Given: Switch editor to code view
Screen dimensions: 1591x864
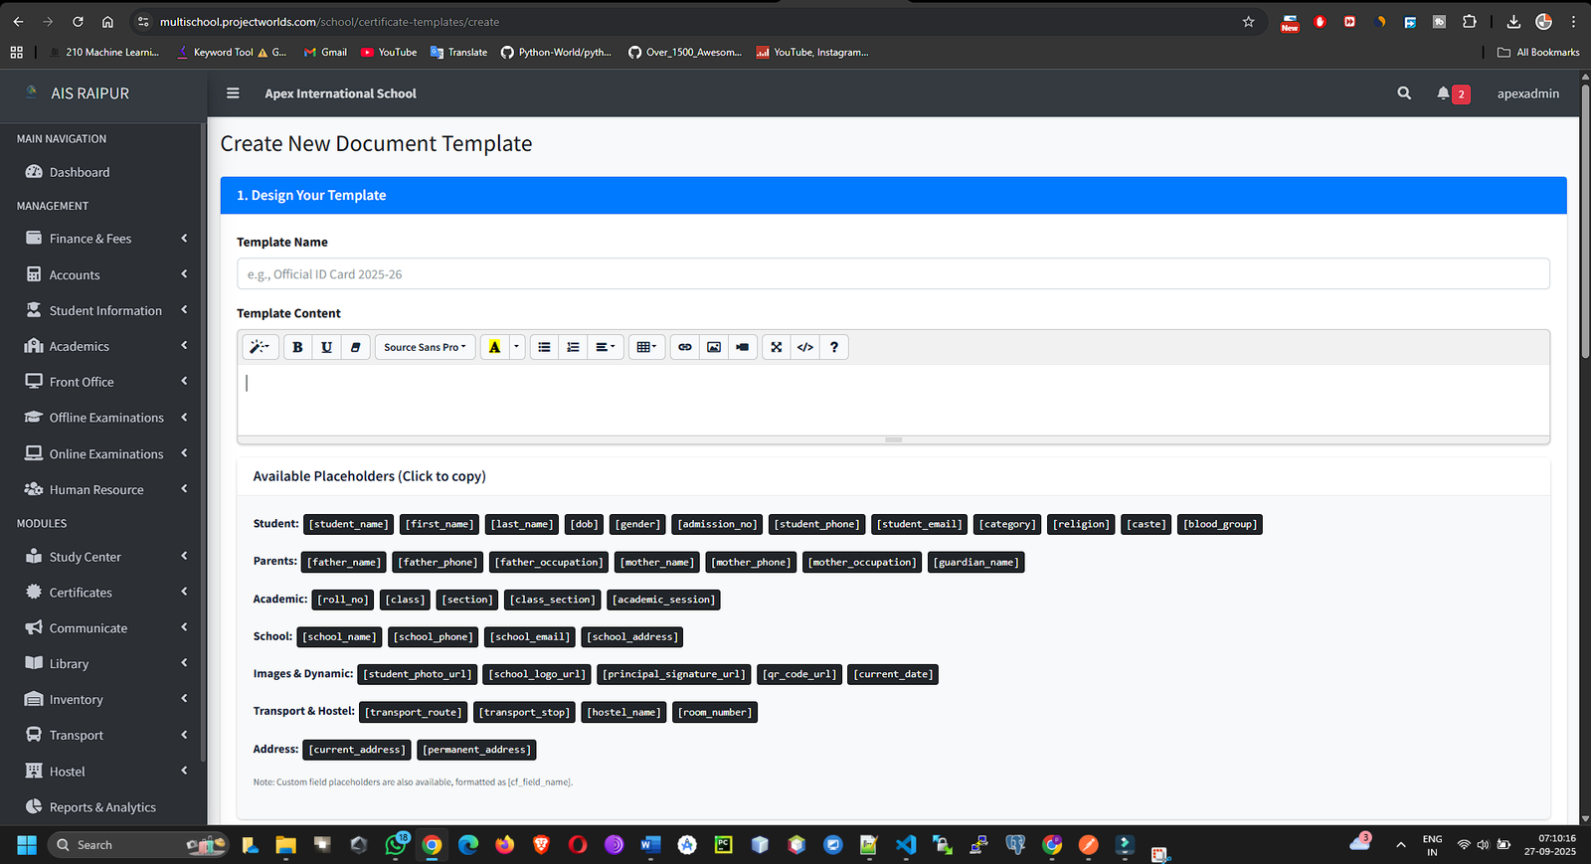Looking at the screenshot, I should pyautogui.click(x=805, y=347).
